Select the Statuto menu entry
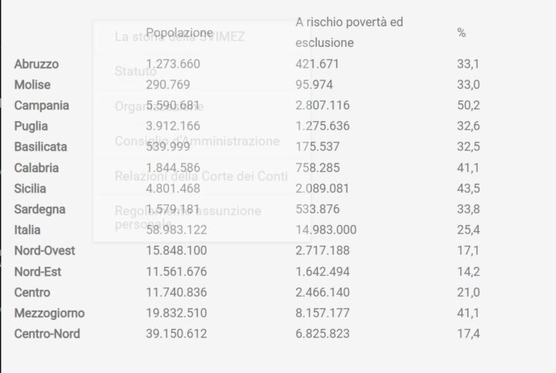 point(136,72)
